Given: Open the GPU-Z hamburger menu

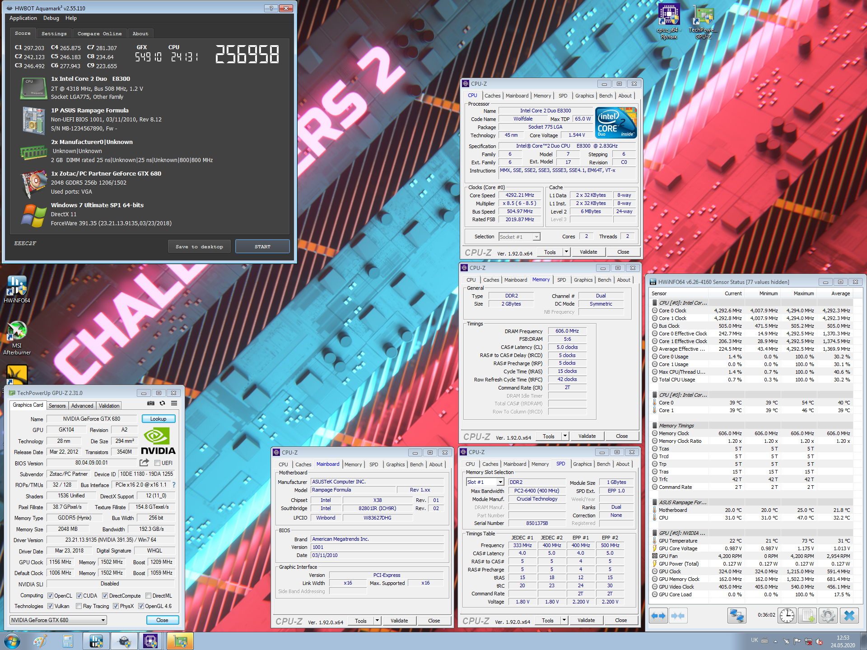Looking at the screenshot, I should click(174, 403).
